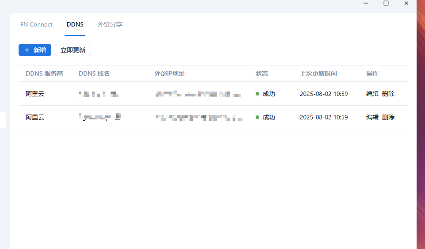
Task: Click the blurred domain name in first row
Action: [99, 94]
